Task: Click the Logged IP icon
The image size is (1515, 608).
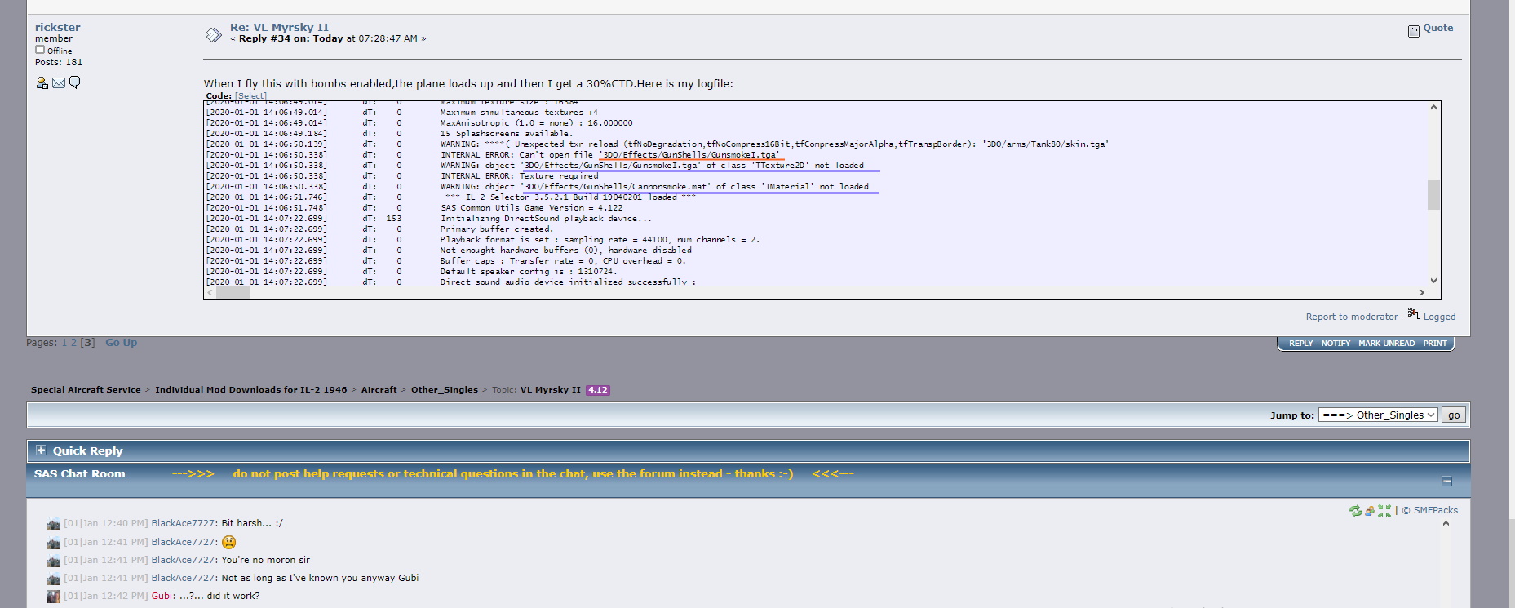Action: pos(1414,314)
